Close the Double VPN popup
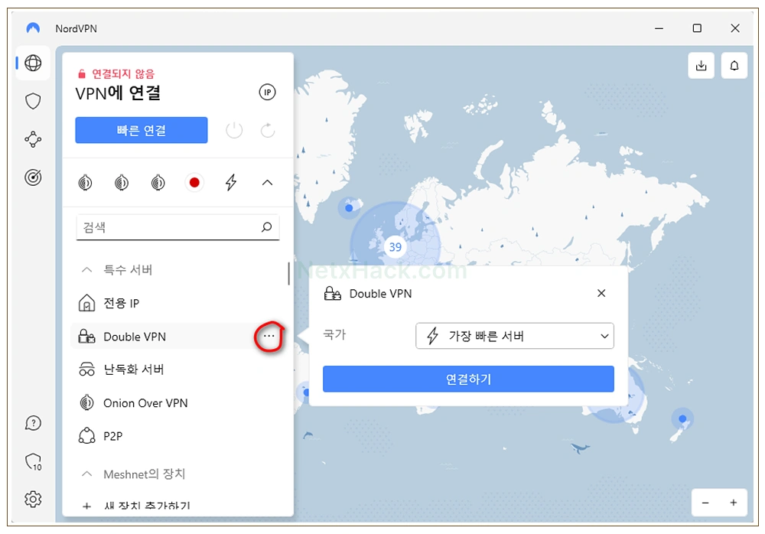 pos(601,293)
